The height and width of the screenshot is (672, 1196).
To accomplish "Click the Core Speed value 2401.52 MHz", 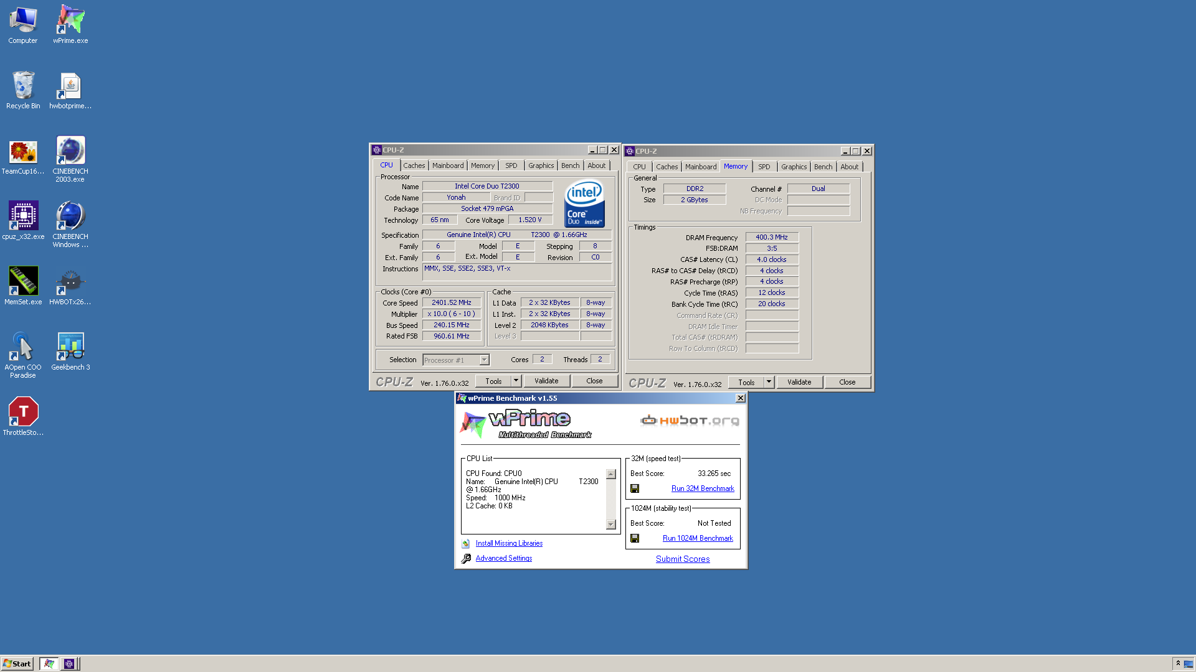I will tap(452, 302).
